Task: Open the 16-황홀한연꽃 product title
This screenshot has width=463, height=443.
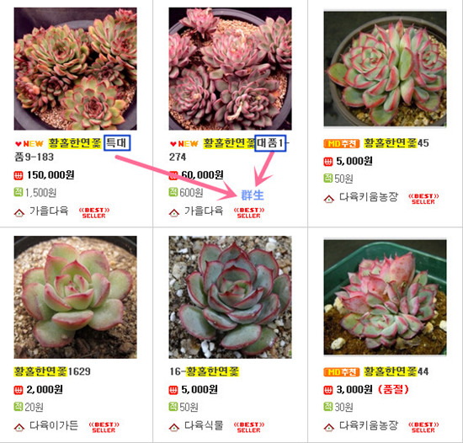Action: click(204, 371)
